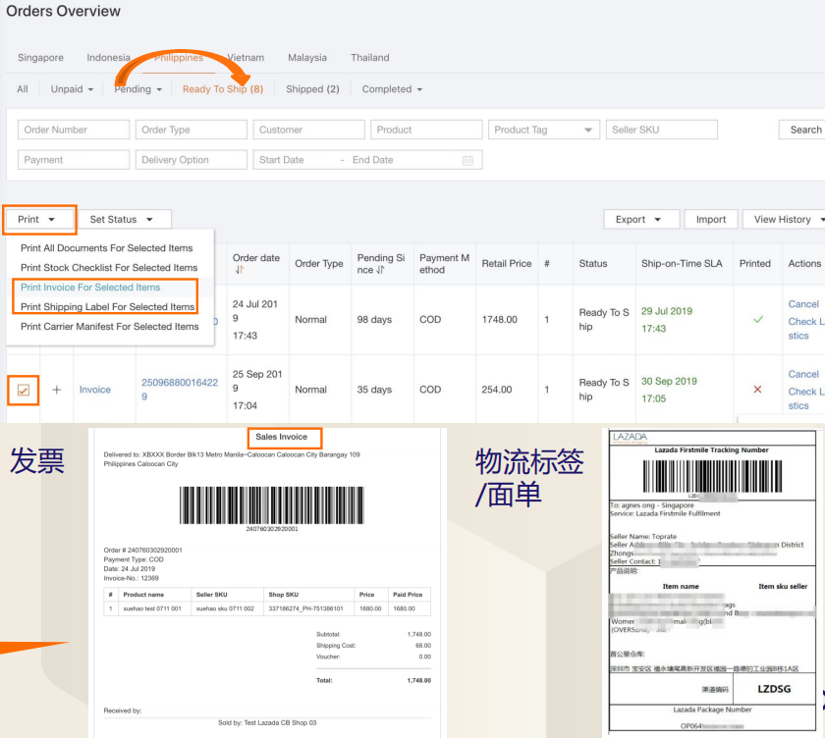Expand the Unpaid filter dropdown

tap(72, 89)
